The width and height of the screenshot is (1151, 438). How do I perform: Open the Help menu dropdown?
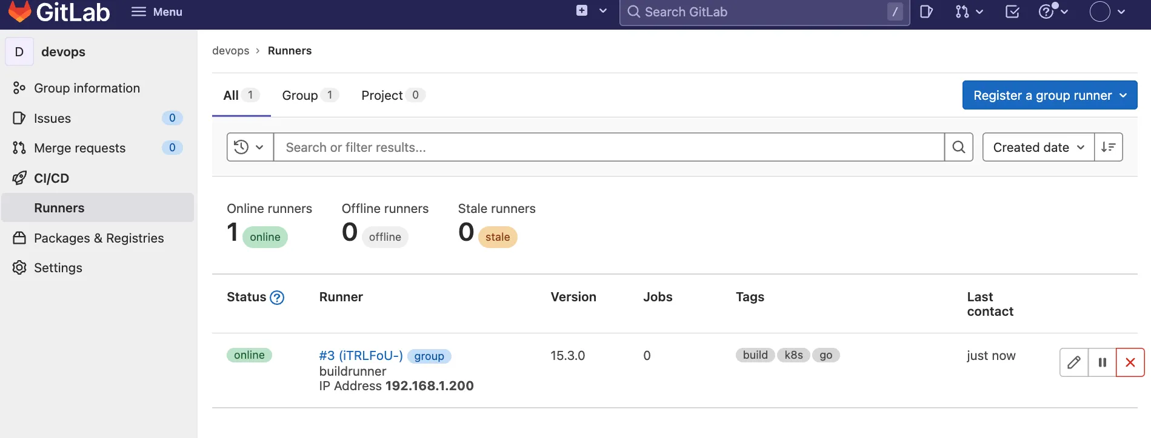tap(1053, 11)
